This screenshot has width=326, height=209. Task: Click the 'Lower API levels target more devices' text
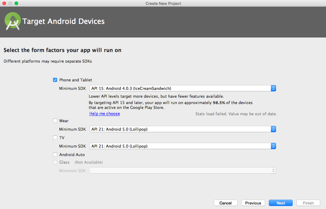pyautogui.click(x=156, y=96)
